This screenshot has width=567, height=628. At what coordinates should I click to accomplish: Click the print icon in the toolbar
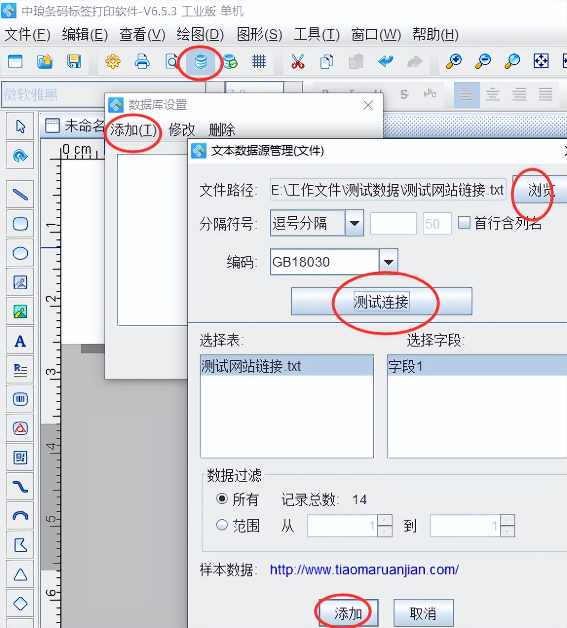142,62
